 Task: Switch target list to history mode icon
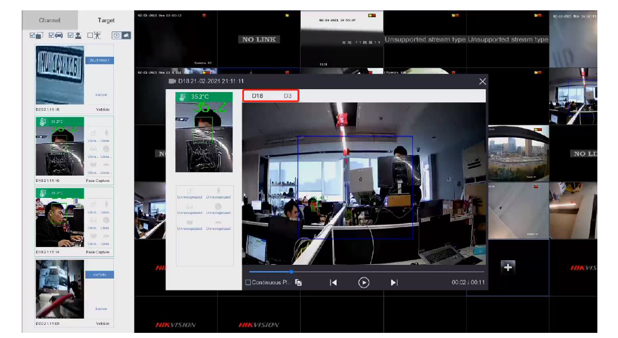click(116, 35)
